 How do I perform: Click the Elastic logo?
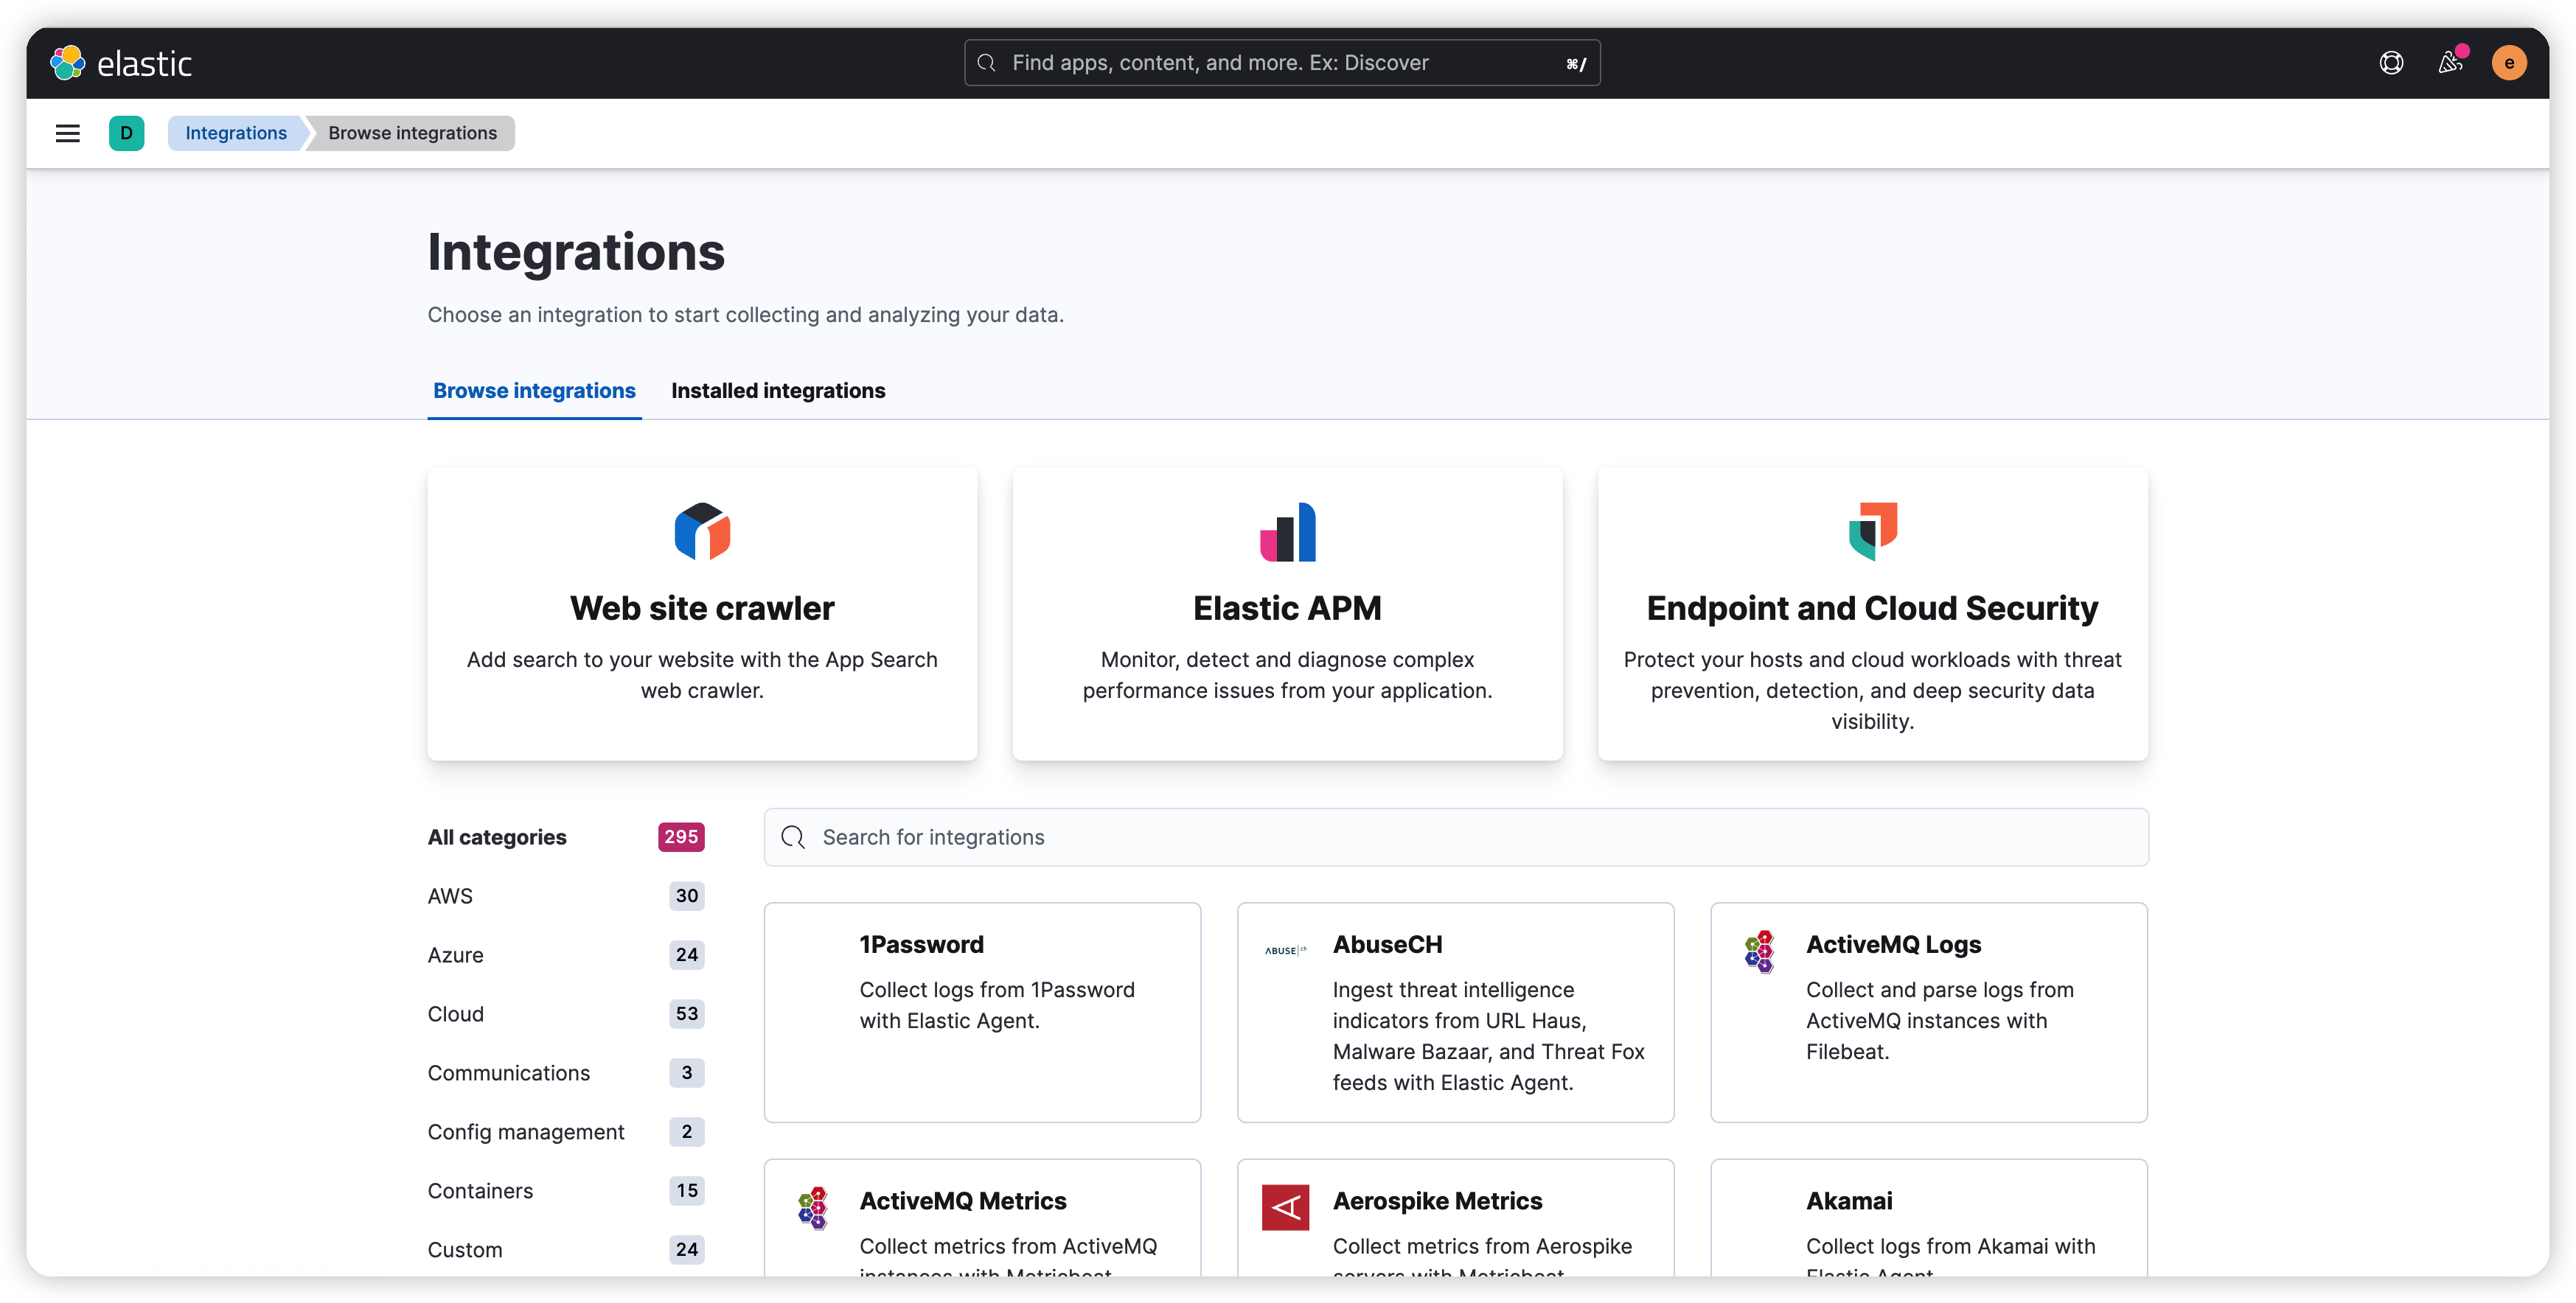[x=121, y=63]
